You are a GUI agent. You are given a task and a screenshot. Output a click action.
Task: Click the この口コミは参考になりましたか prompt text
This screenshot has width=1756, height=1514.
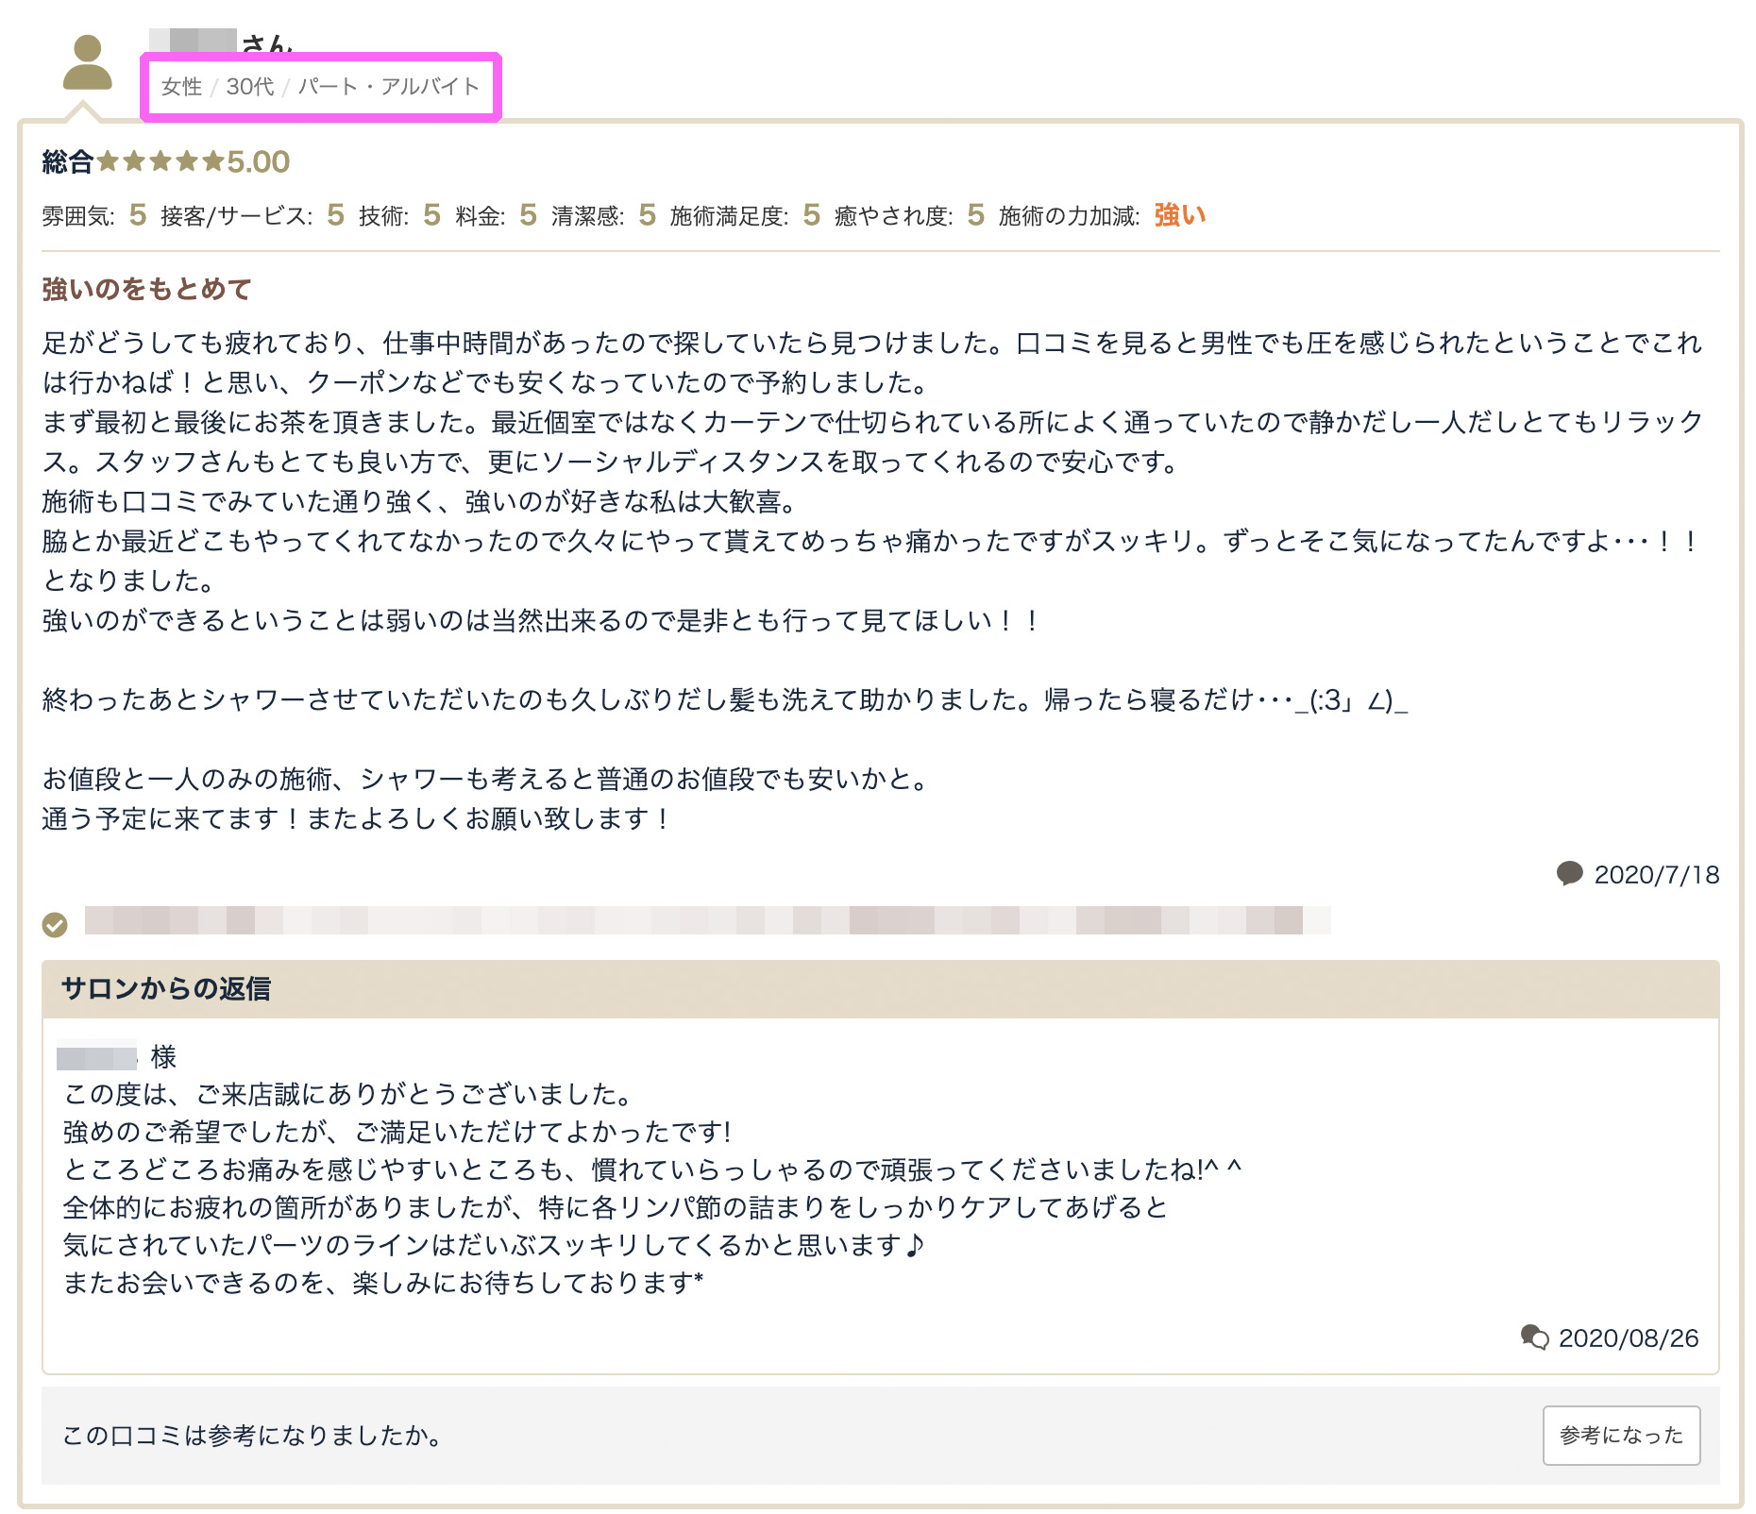(252, 1435)
